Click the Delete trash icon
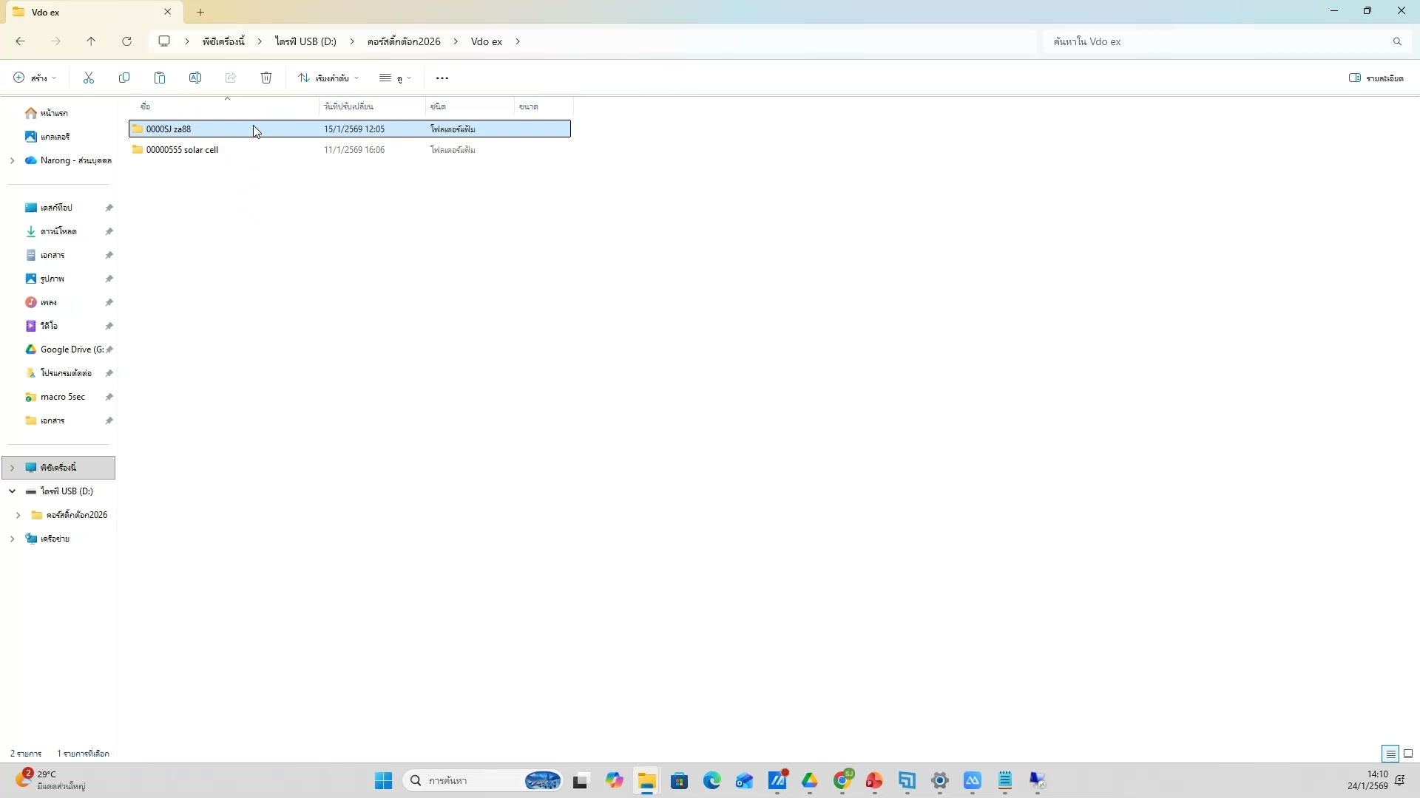The image size is (1420, 798). point(266,78)
